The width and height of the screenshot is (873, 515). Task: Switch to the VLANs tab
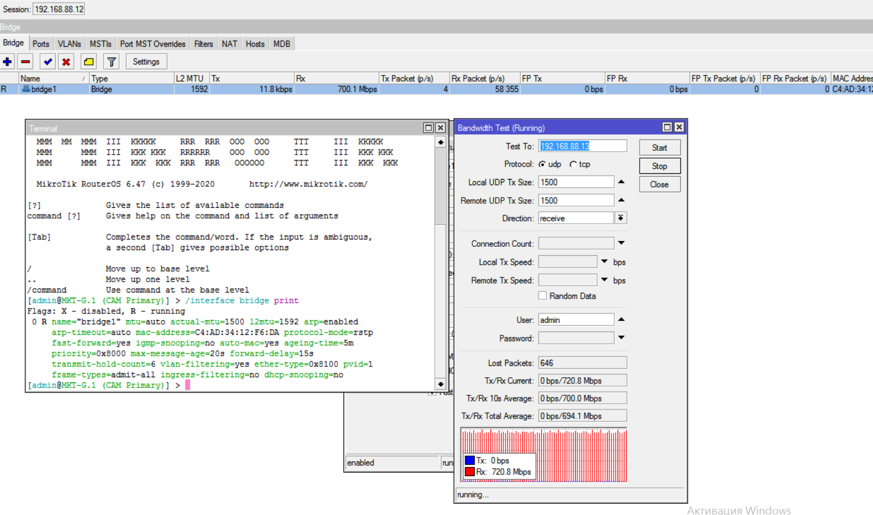pyautogui.click(x=69, y=44)
